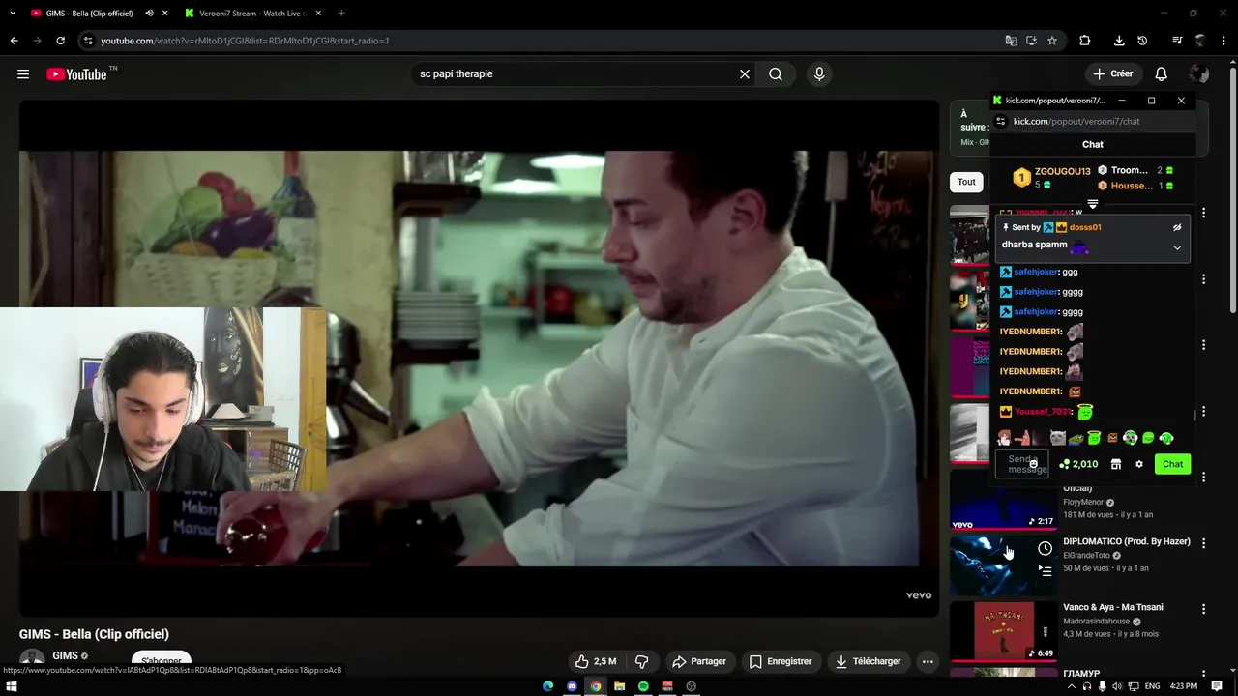
Task: Subscribe to GIMS with S'abonner
Action: 161,662
